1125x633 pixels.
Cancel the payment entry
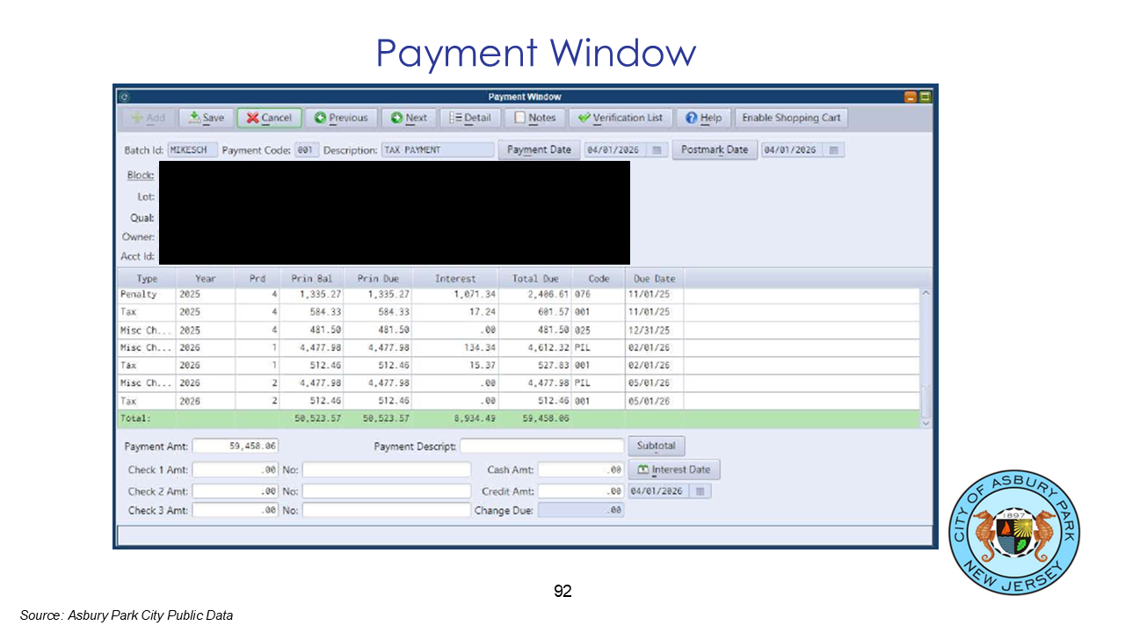click(x=269, y=118)
